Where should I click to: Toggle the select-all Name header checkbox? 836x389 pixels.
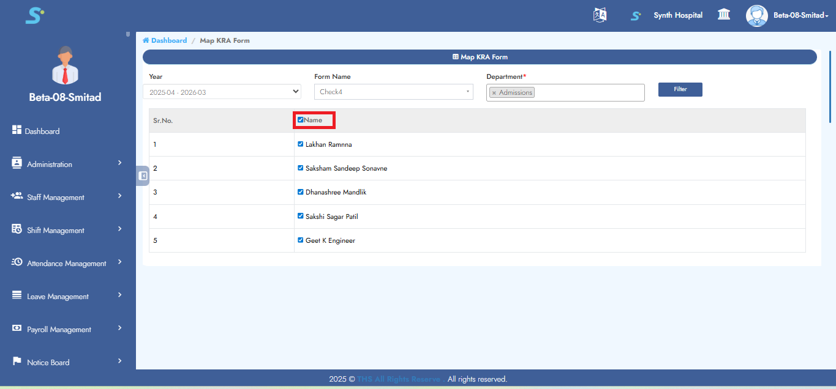pyautogui.click(x=301, y=120)
